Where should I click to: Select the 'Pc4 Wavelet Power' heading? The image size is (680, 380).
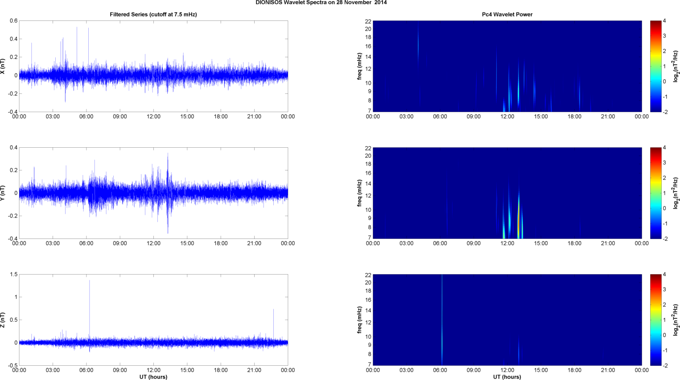pyautogui.click(x=507, y=14)
